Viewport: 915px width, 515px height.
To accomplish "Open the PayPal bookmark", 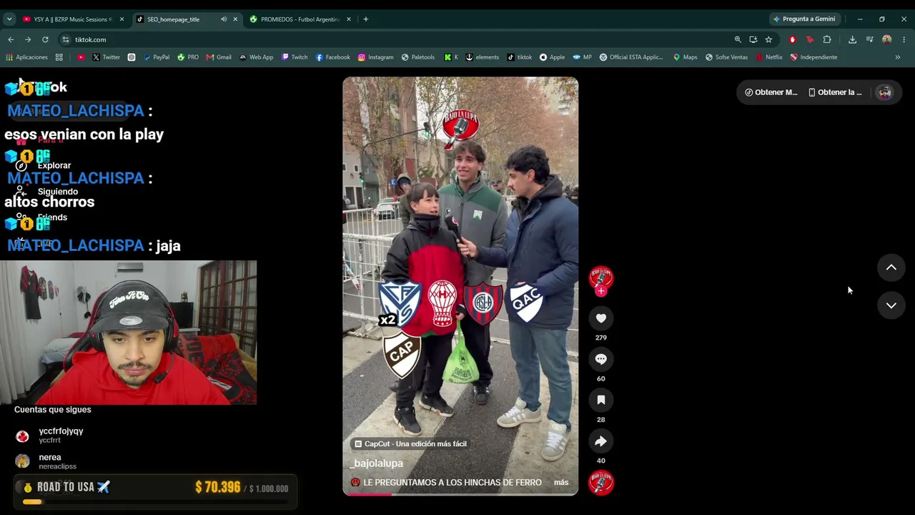I will point(157,57).
